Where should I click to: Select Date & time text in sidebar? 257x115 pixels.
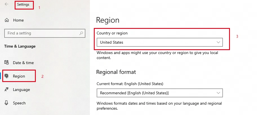pyautogui.click(x=23, y=63)
